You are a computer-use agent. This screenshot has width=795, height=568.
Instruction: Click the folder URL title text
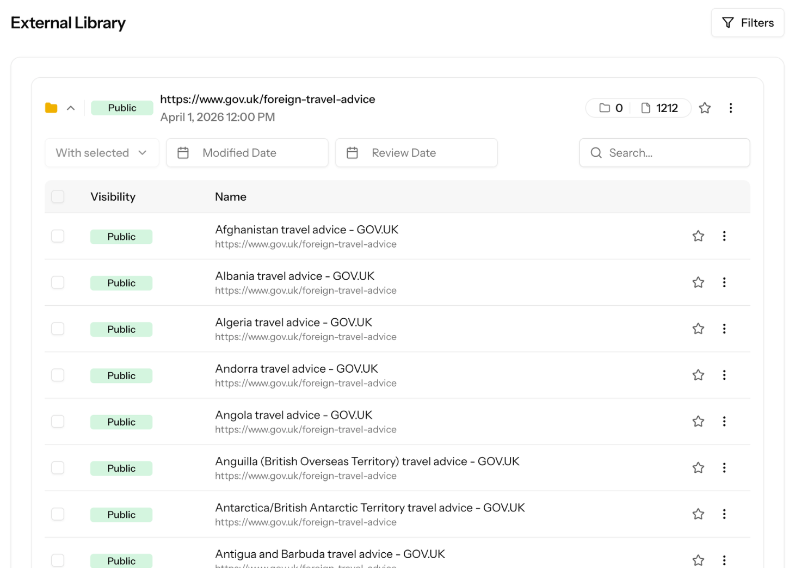pyautogui.click(x=267, y=99)
